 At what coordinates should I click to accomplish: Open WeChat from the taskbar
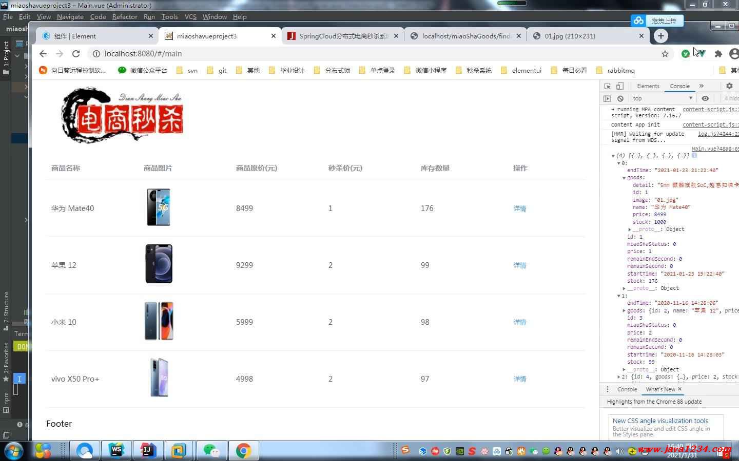[x=211, y=451]
